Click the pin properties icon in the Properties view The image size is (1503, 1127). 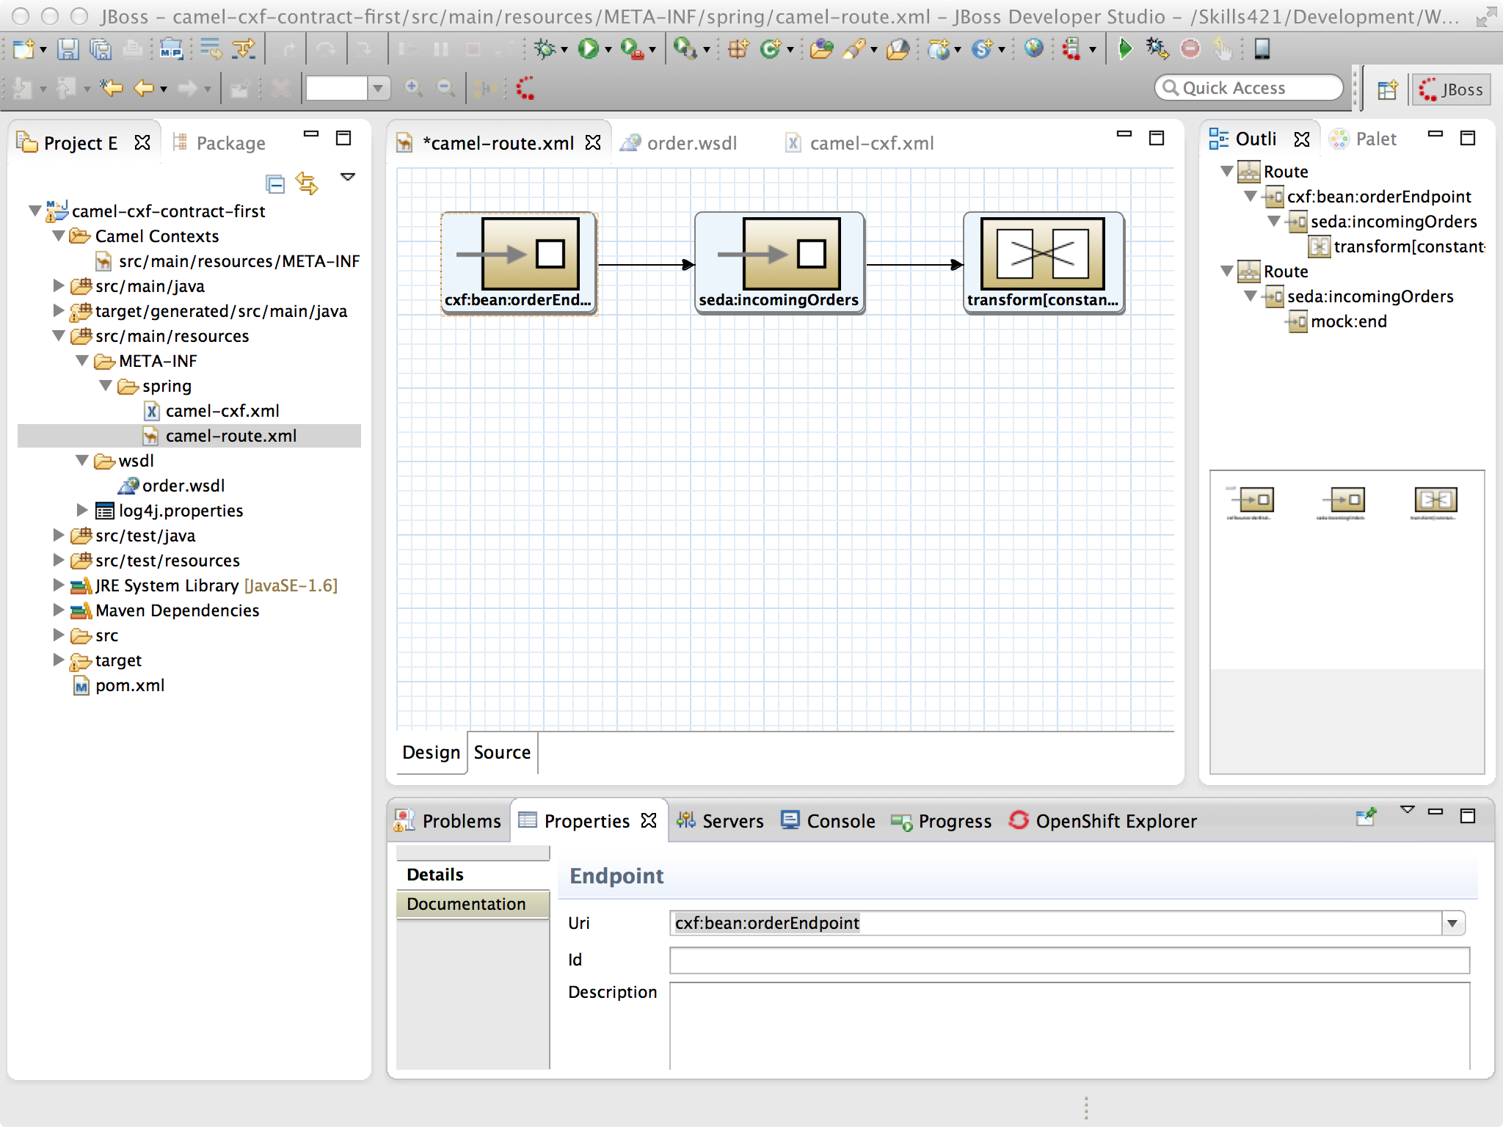[x=1366, y=817]
